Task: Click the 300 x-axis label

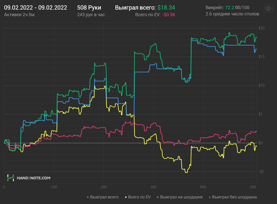Action: 154,187
